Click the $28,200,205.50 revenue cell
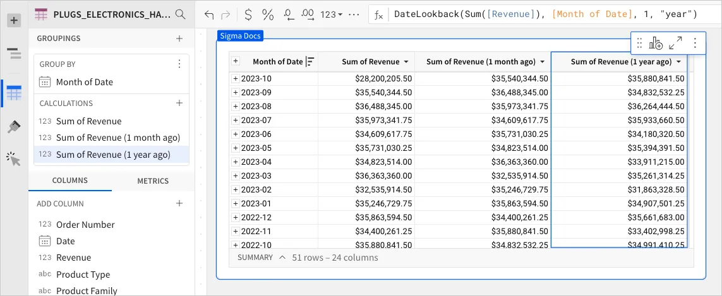722x296 pixels. [366, 79]
